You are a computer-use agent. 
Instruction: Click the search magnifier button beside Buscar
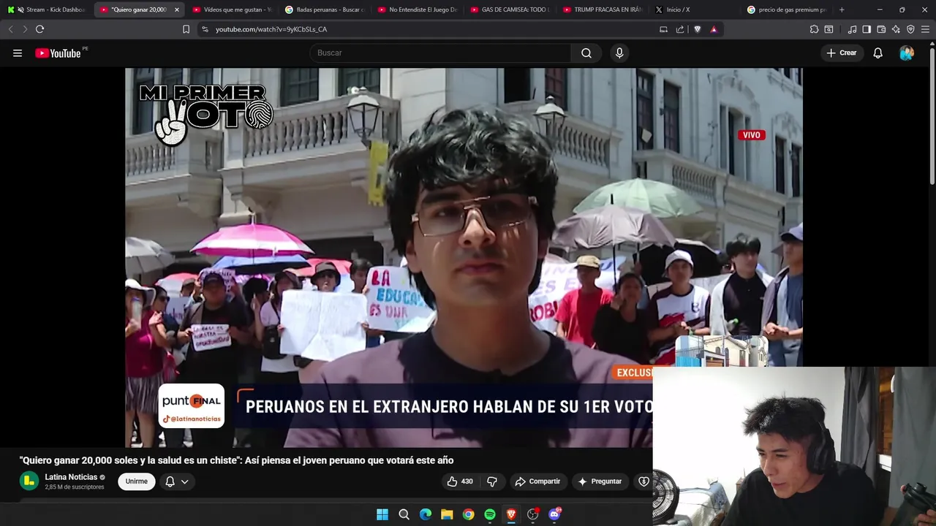(586, 53)
